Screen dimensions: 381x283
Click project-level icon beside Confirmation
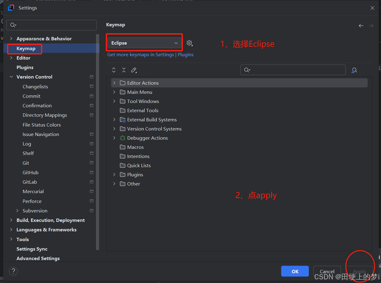click(x=91, y=105)
